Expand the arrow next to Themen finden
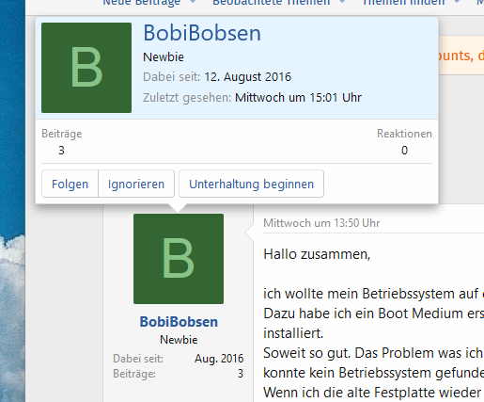Image resolution: width=484 pixels, height=402 pixels. 457,2
